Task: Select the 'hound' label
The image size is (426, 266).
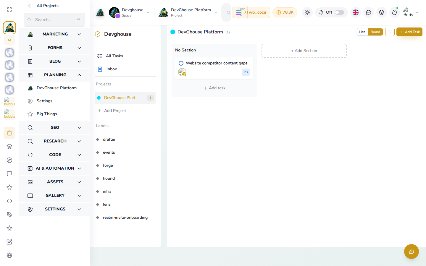Action: (x=125, y=179)
